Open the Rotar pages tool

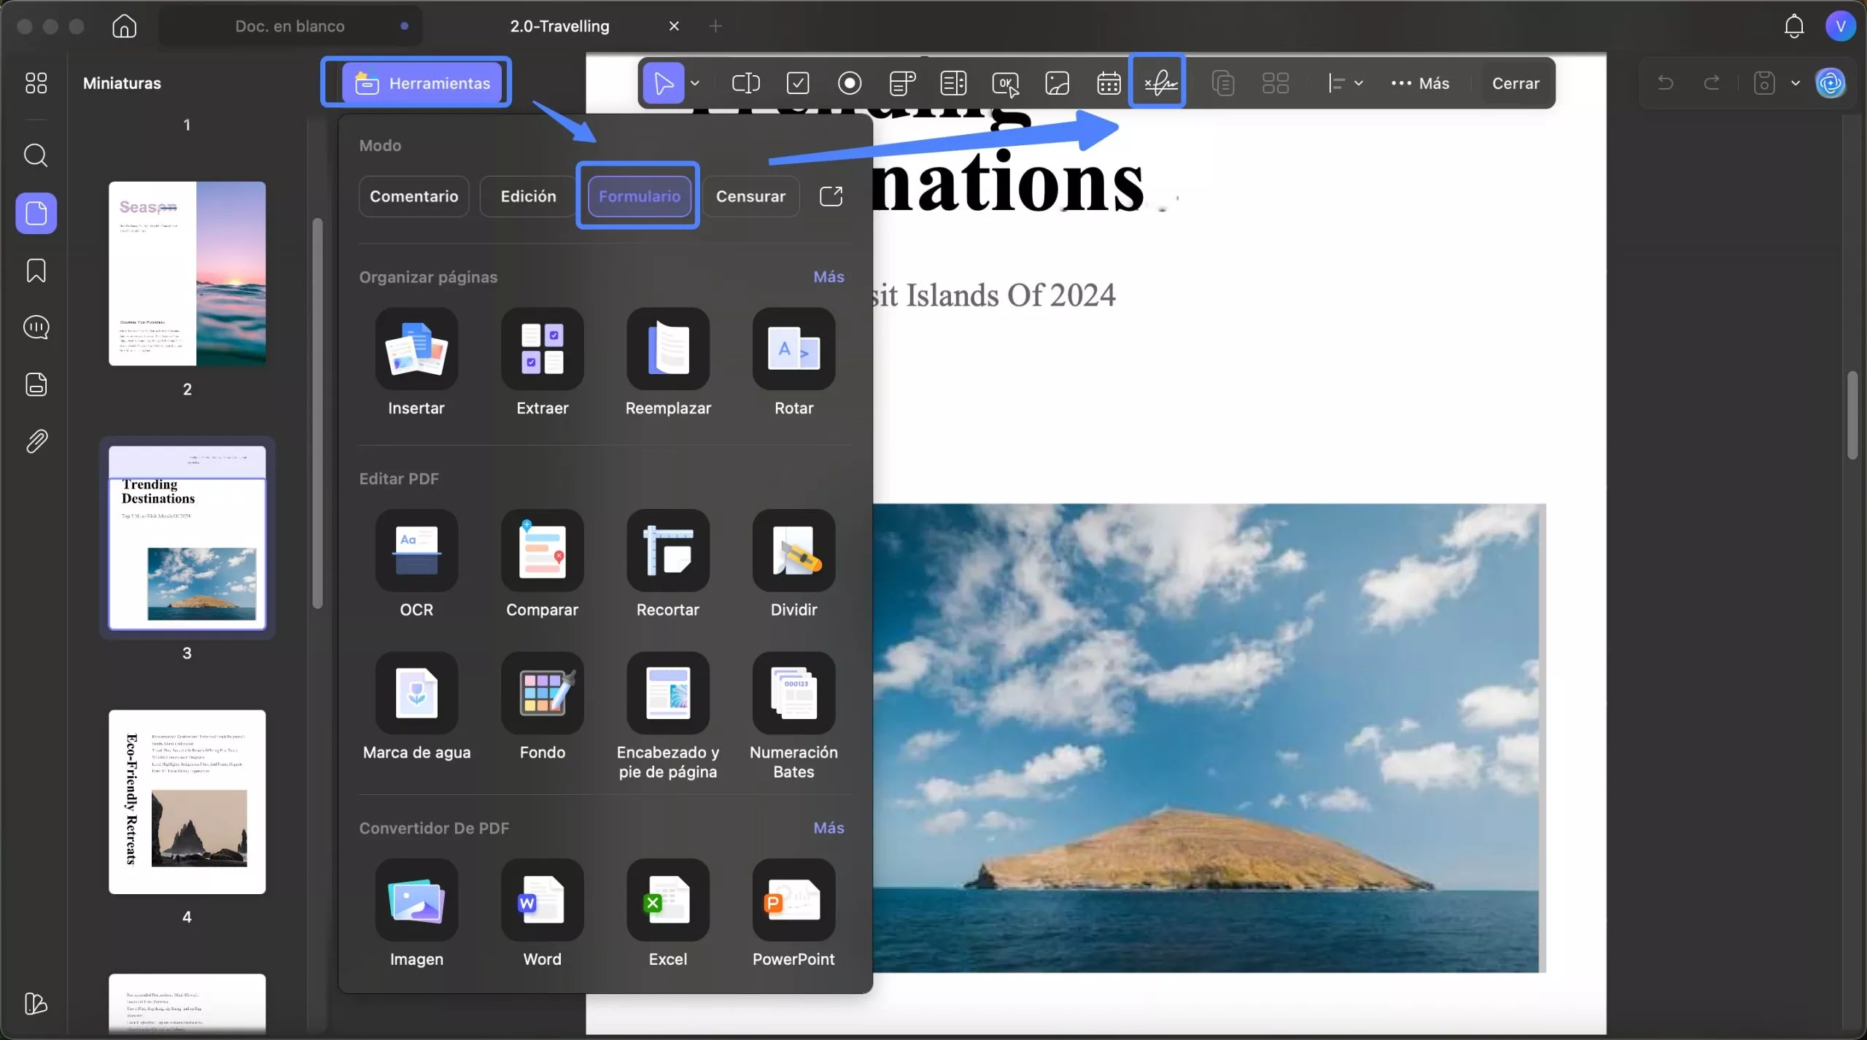click(793, 362)
